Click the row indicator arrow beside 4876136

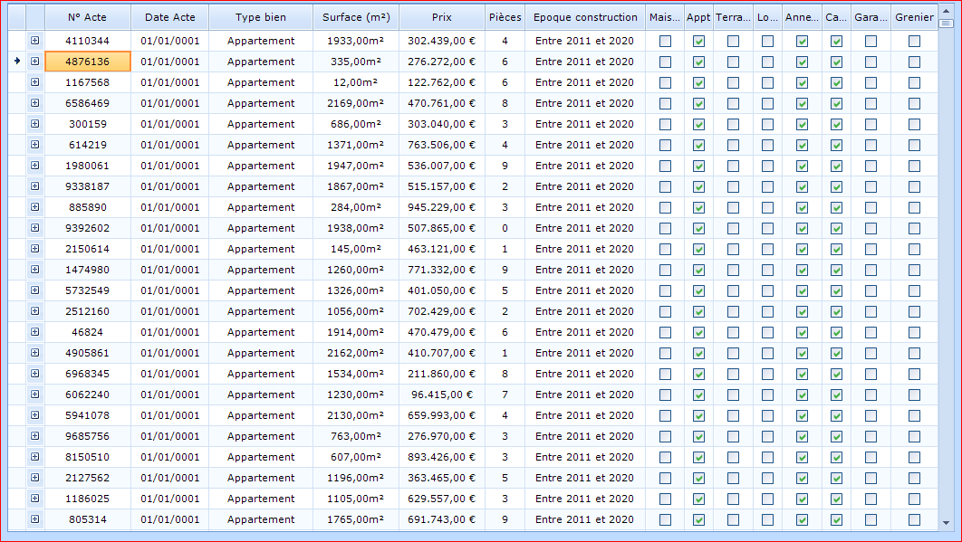point(17,61)
